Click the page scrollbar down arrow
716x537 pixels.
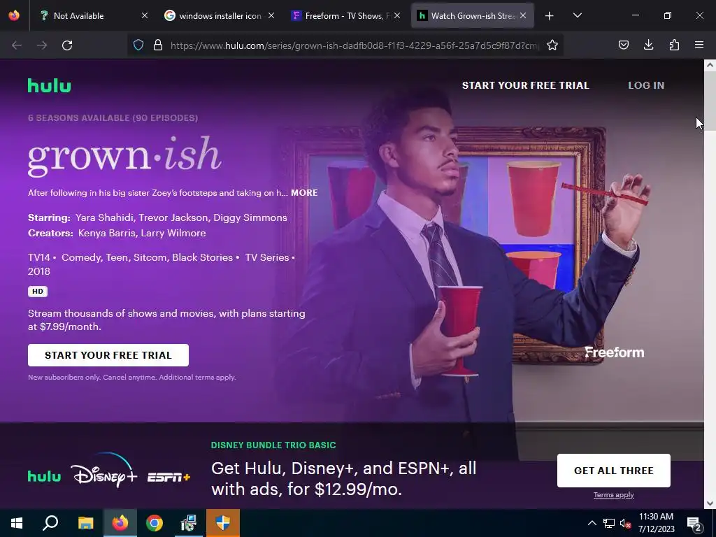tap(710, 503)
